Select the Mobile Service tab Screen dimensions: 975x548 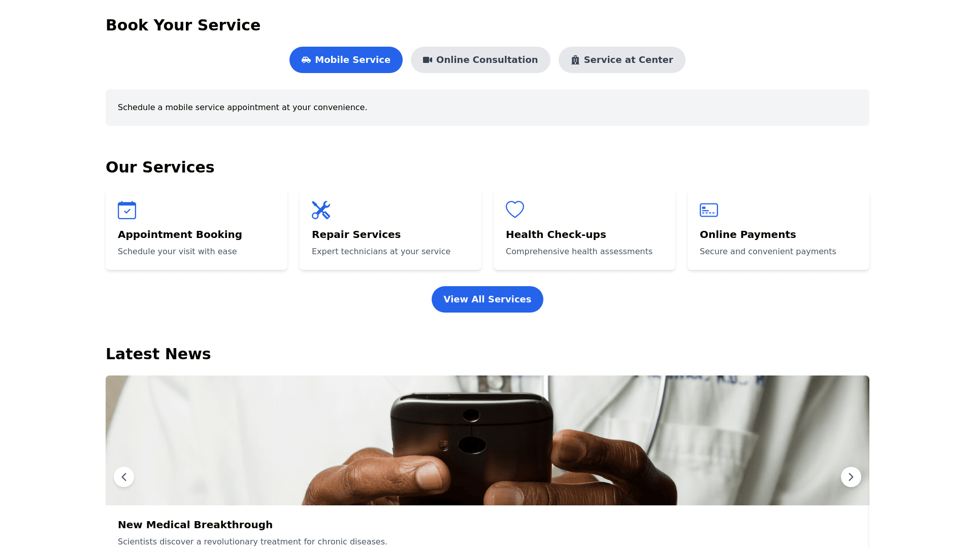[x=346, y=60]
